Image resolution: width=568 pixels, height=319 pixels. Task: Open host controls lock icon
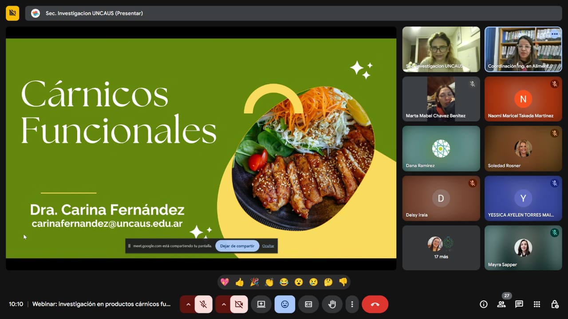click(x=555, y=304)
